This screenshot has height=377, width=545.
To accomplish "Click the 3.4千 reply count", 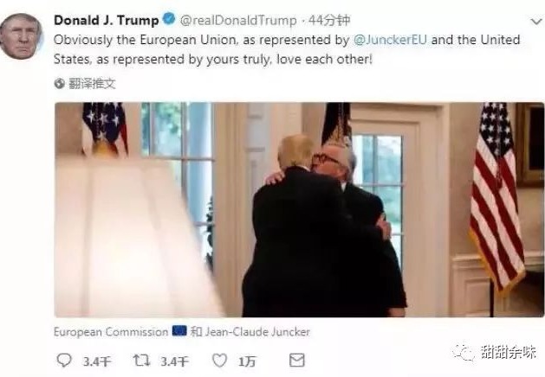I will click(97, 361).
